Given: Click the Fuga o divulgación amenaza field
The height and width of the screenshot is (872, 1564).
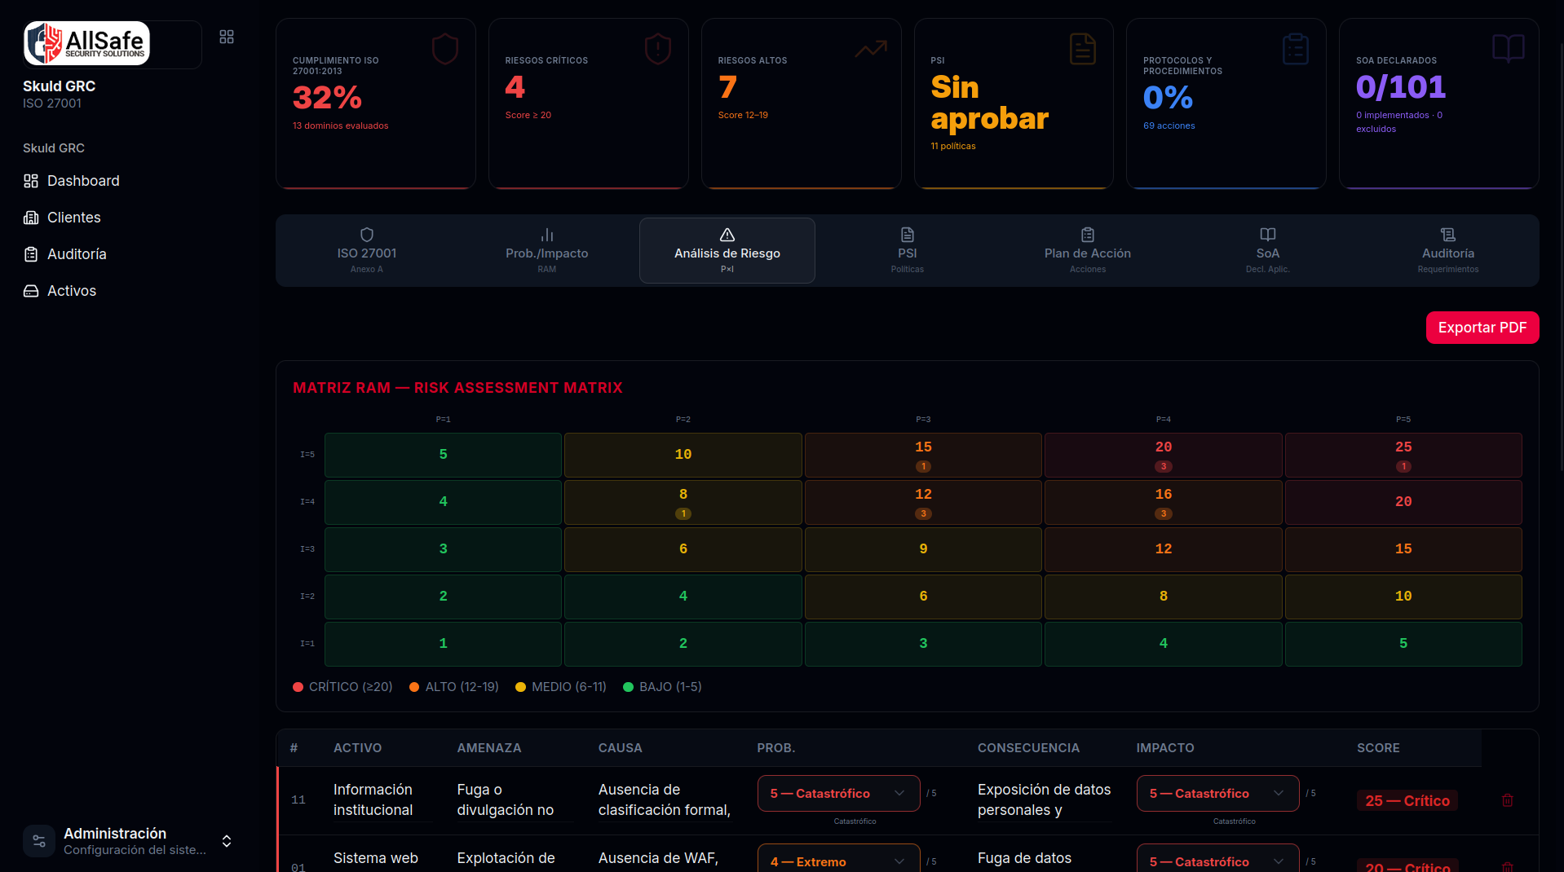Looking at the screenshot, I should (x=515, y=800).
